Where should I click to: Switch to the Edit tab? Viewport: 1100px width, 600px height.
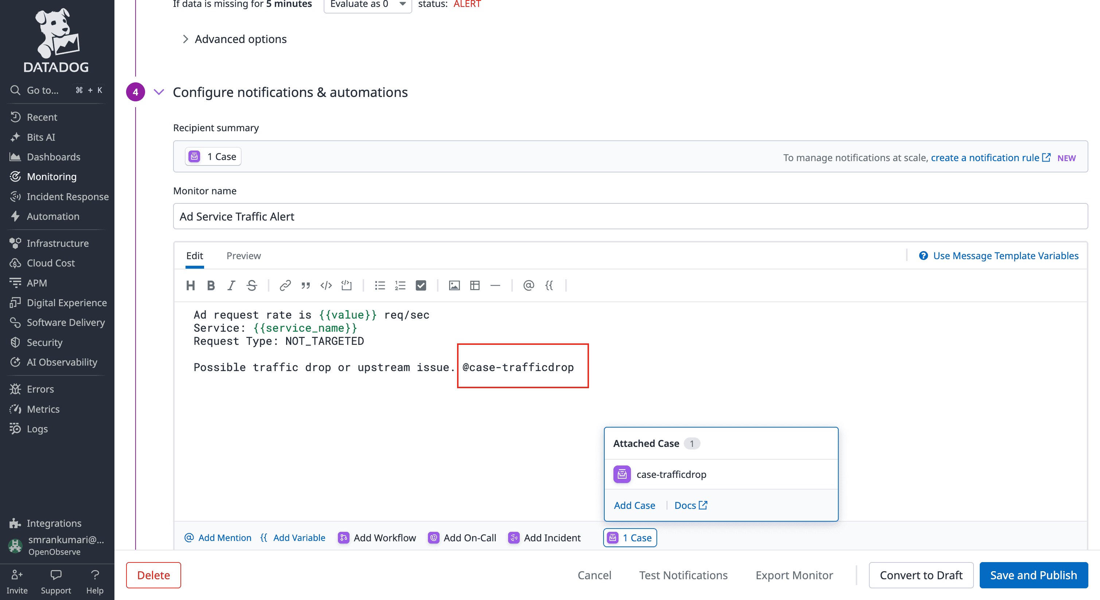click(x=195, y=256)
